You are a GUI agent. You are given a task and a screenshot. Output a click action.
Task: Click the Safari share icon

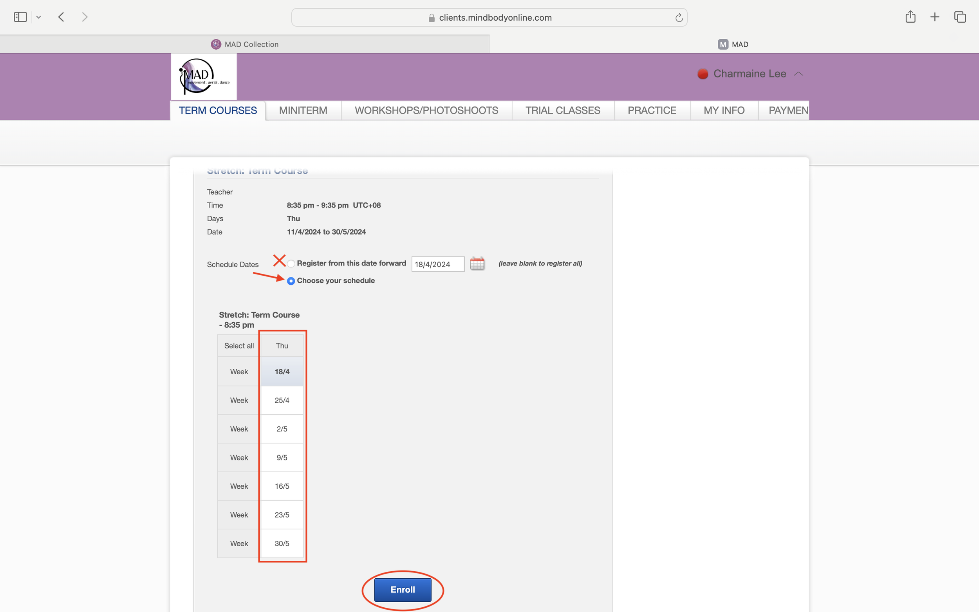910,16
